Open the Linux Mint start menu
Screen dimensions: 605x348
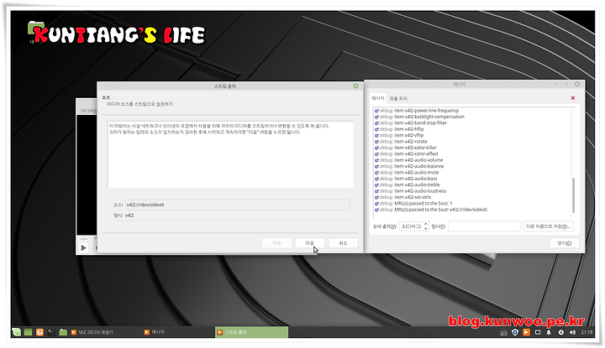(16, 332)
